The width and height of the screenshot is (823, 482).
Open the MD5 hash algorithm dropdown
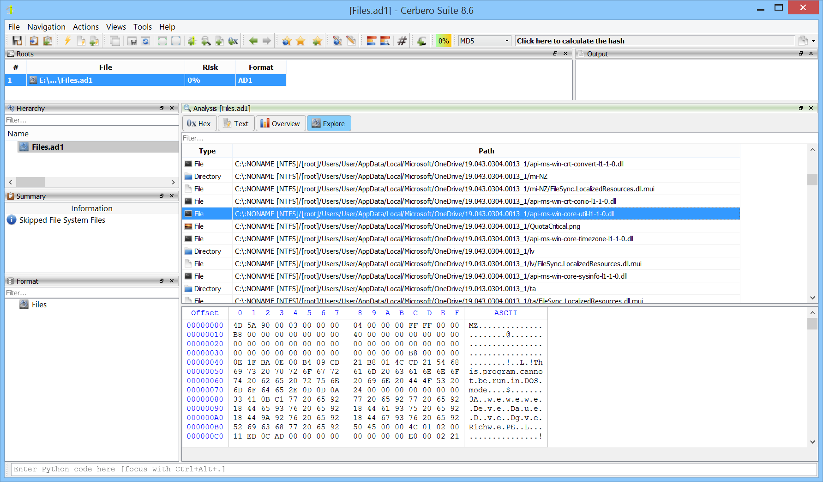pyautogui.click(x=485, y=41)
